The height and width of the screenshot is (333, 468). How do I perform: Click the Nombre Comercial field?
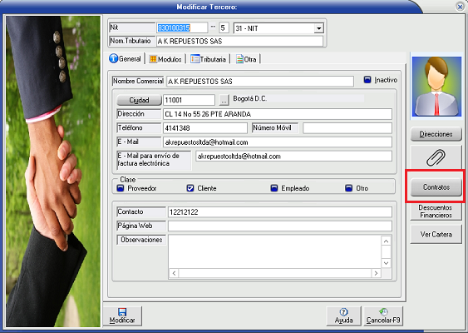[260, 82]
